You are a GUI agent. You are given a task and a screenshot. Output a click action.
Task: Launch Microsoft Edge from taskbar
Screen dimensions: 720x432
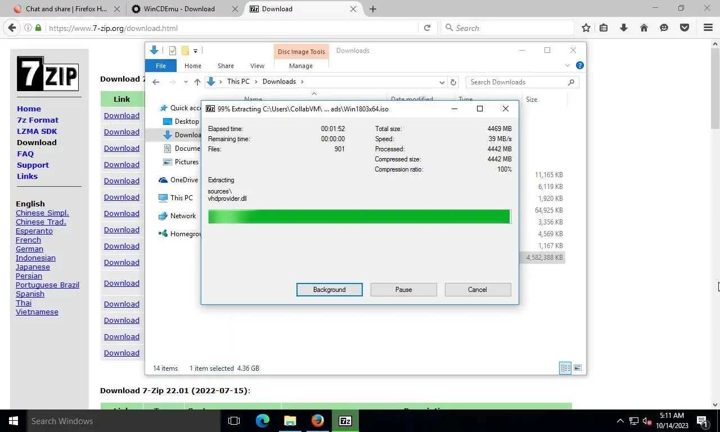click(262, 421)
